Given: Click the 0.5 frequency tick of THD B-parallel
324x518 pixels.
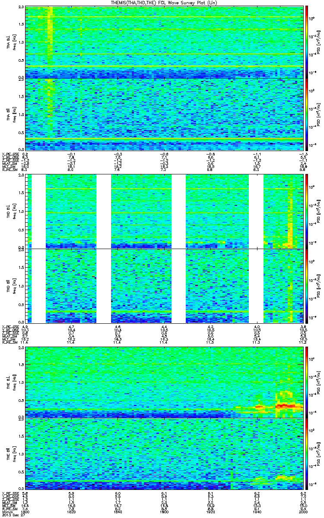Looking at the screenshot, I should point(21,304).
